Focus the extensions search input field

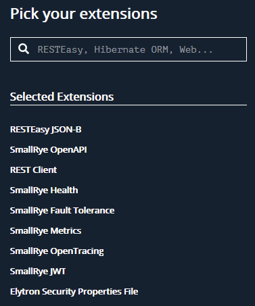pyautogui.click(x=129, y=49)
